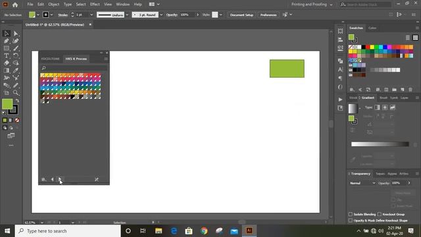This screenshot has height=237, width=421.
Task: Select the Rectangle tool
Action: [x=7, y=48]
